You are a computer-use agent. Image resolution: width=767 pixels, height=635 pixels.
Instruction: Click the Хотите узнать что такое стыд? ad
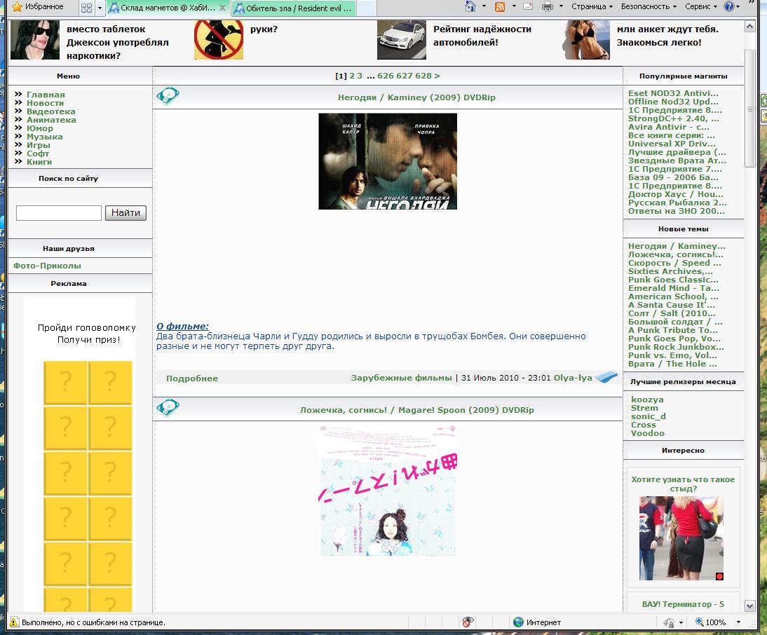[683, 484]
